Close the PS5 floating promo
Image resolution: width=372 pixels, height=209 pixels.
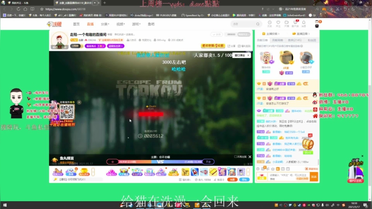(x=362, y=156)
